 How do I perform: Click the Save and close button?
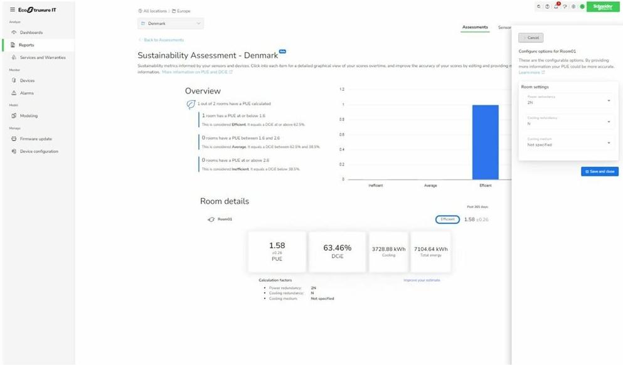[599, 171]
